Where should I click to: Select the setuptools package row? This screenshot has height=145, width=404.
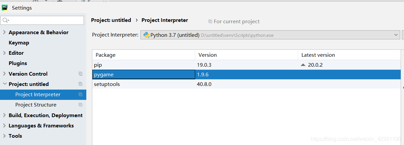[x=246, y=84]
